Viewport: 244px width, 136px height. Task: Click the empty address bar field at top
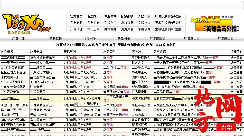(122, 6)
